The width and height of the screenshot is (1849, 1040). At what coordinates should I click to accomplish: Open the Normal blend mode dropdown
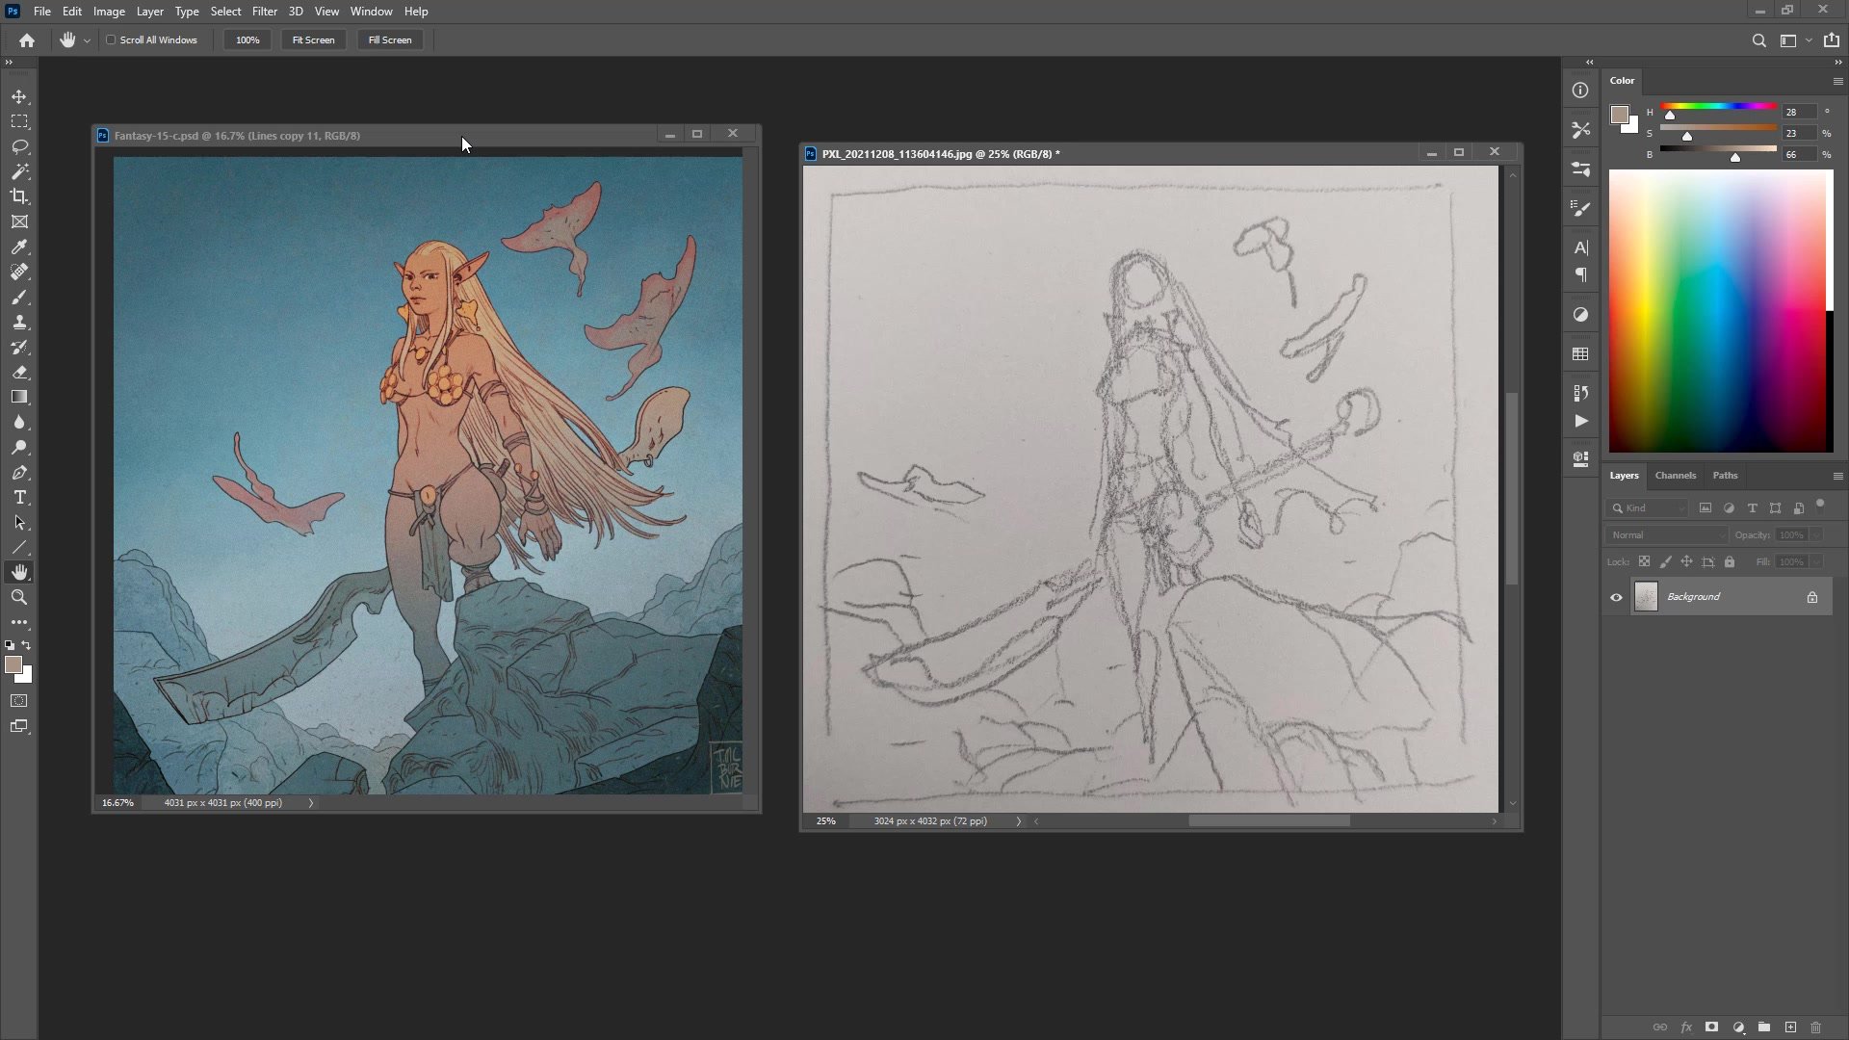click(x=1666, y=534)
